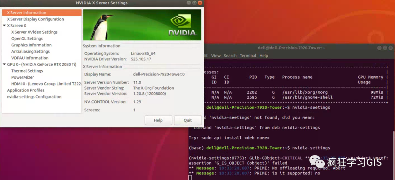Click server vendor version 1.20.8 value
This screenshot has height=180, width=395.
tap(149, 94)
